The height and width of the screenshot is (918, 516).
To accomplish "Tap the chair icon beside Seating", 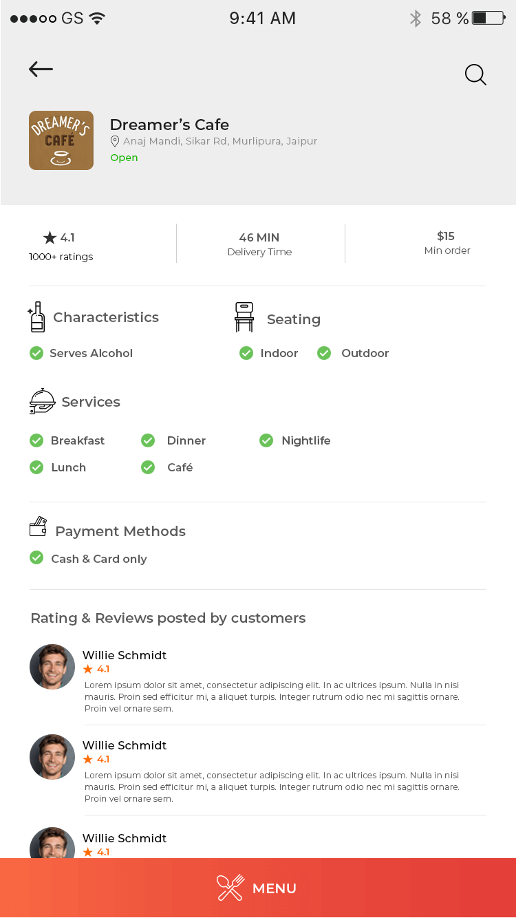I will [244, 317].
